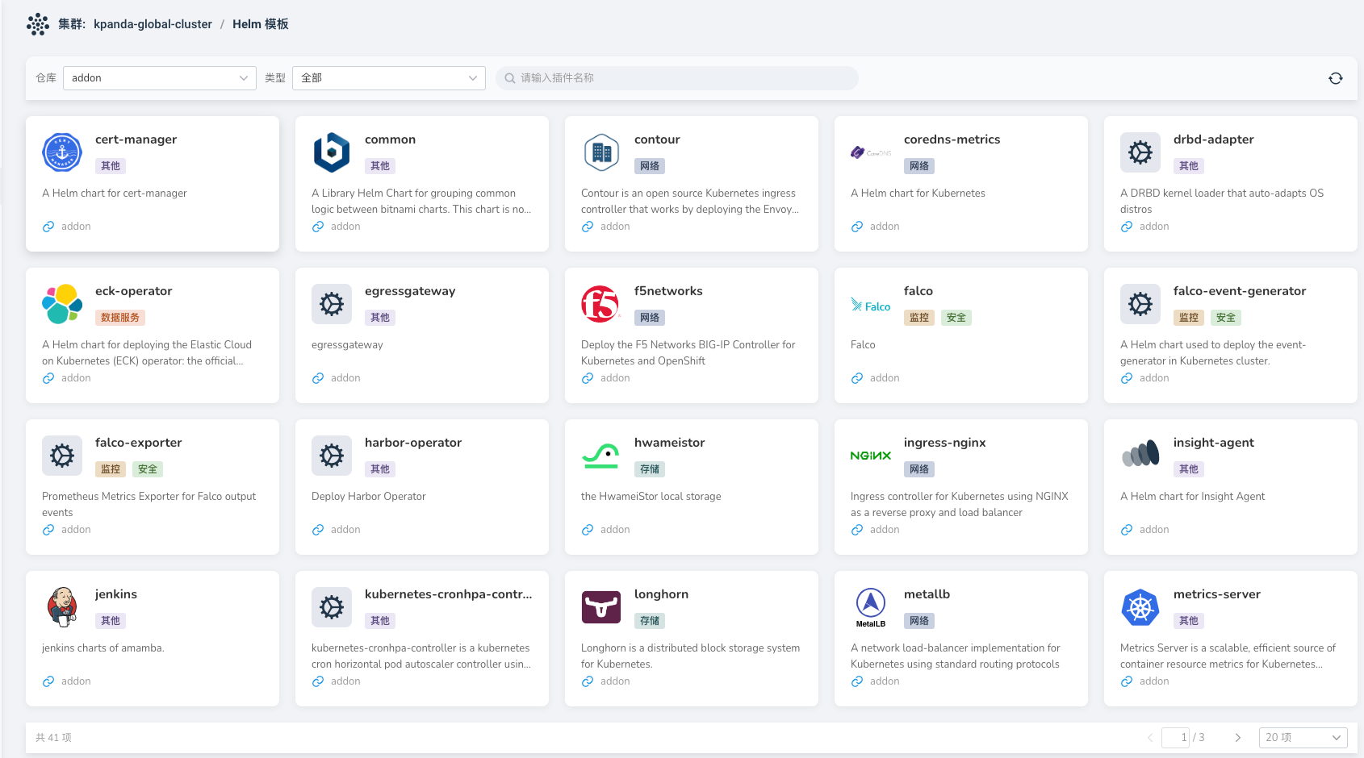1364x758 pixels.
Task: Click addon link on f5networks card
Action: coord(615,378)
